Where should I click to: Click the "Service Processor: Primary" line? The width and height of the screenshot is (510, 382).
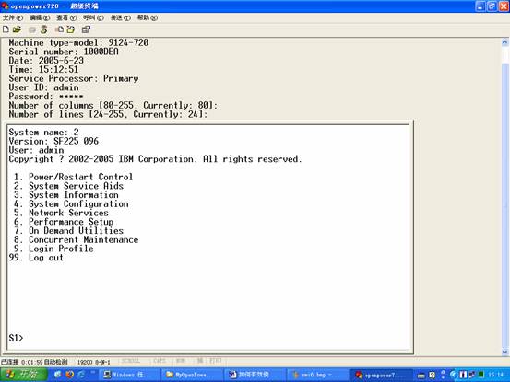coord(74,78)
